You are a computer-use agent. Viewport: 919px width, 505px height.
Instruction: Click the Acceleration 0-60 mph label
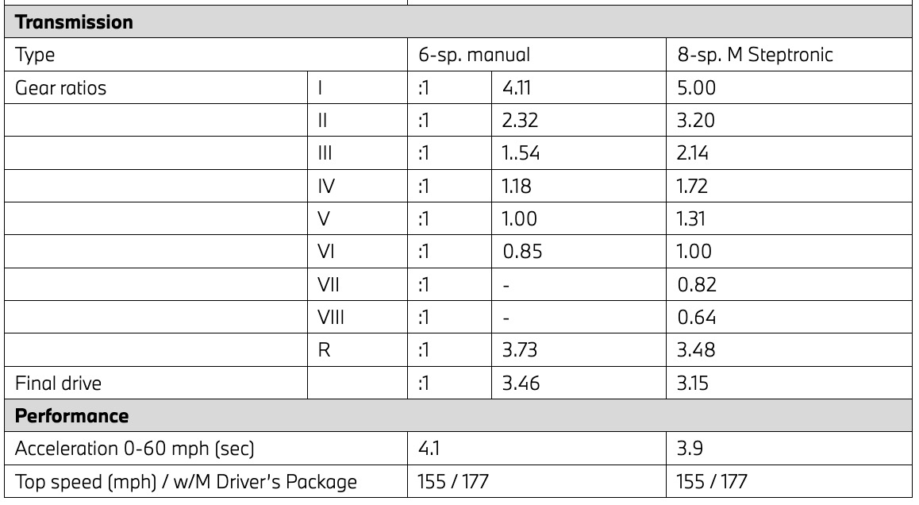[135, 449]
